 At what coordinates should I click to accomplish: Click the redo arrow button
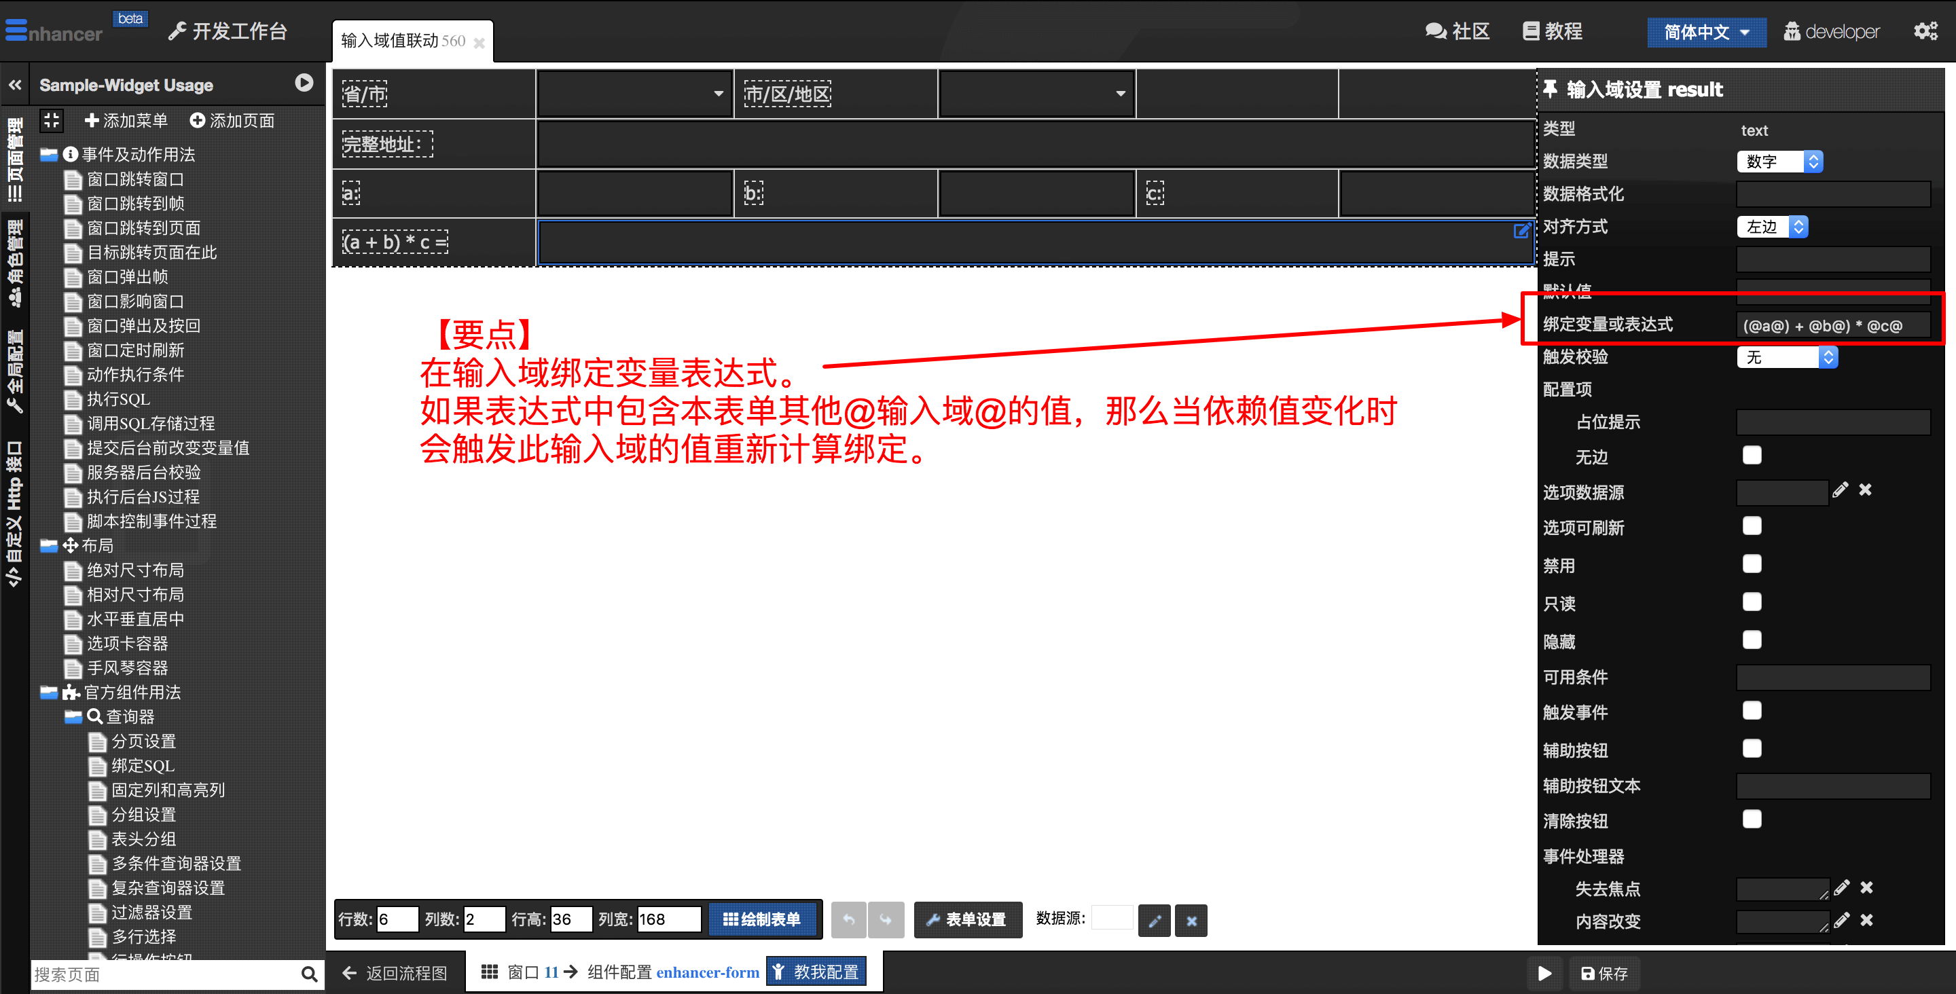[886, 919]
